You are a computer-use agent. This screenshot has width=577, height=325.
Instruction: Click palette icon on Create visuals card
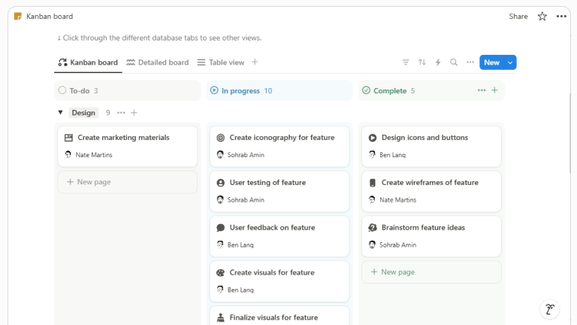coord(220,272)
